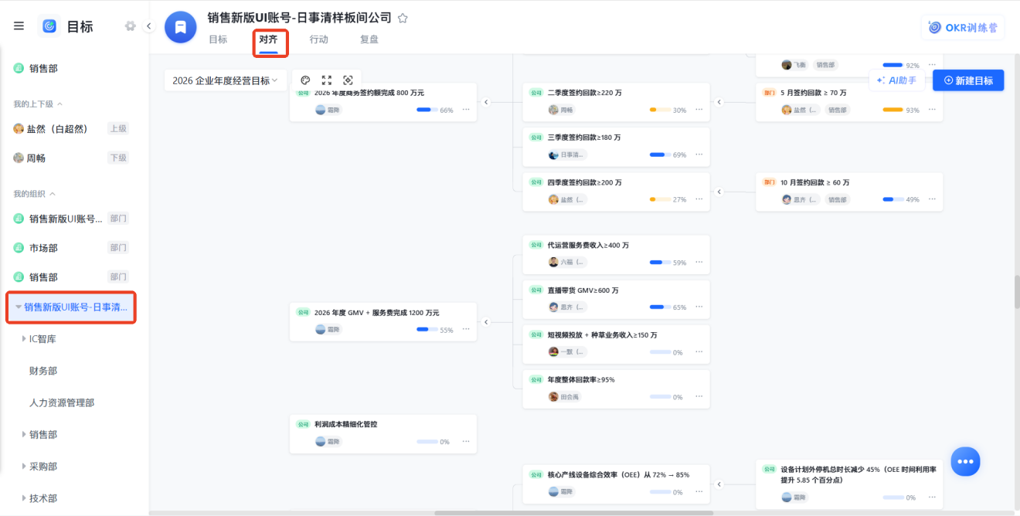Open more options on 核心产线设备综合效率 card

(x=699, y=491)
